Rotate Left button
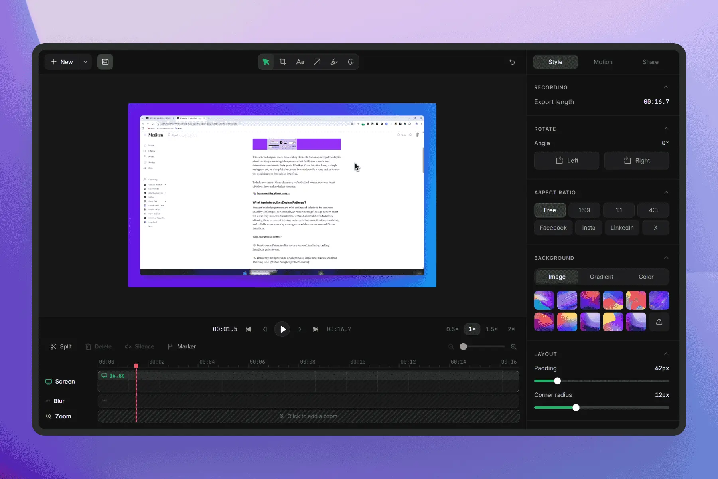Screen dimensions: 718x479 click(x=566, y=160)
